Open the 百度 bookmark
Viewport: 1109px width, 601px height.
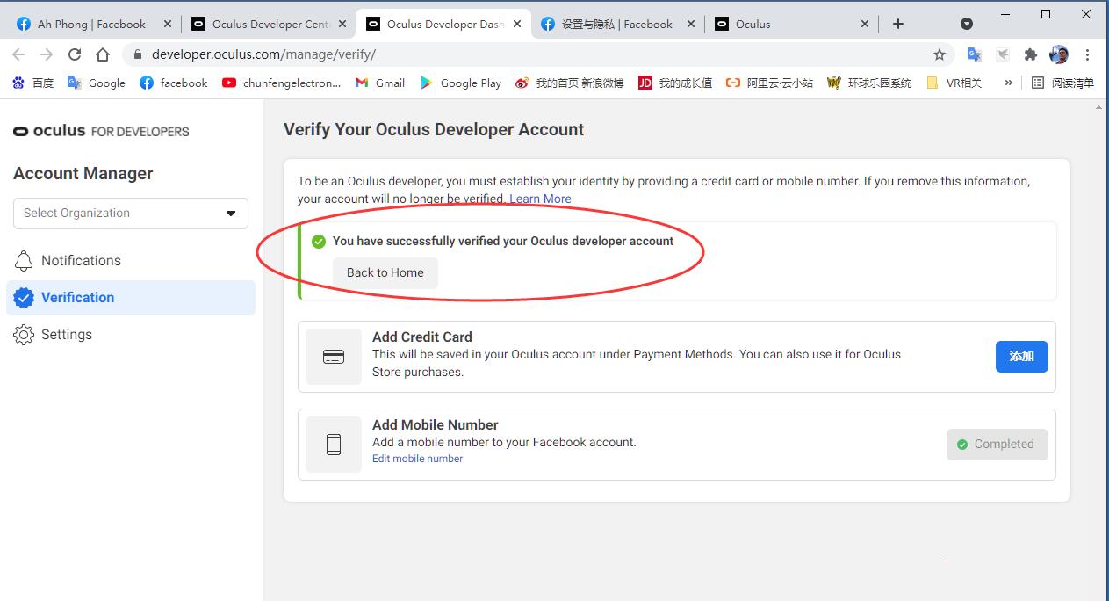tap(32, 83)
